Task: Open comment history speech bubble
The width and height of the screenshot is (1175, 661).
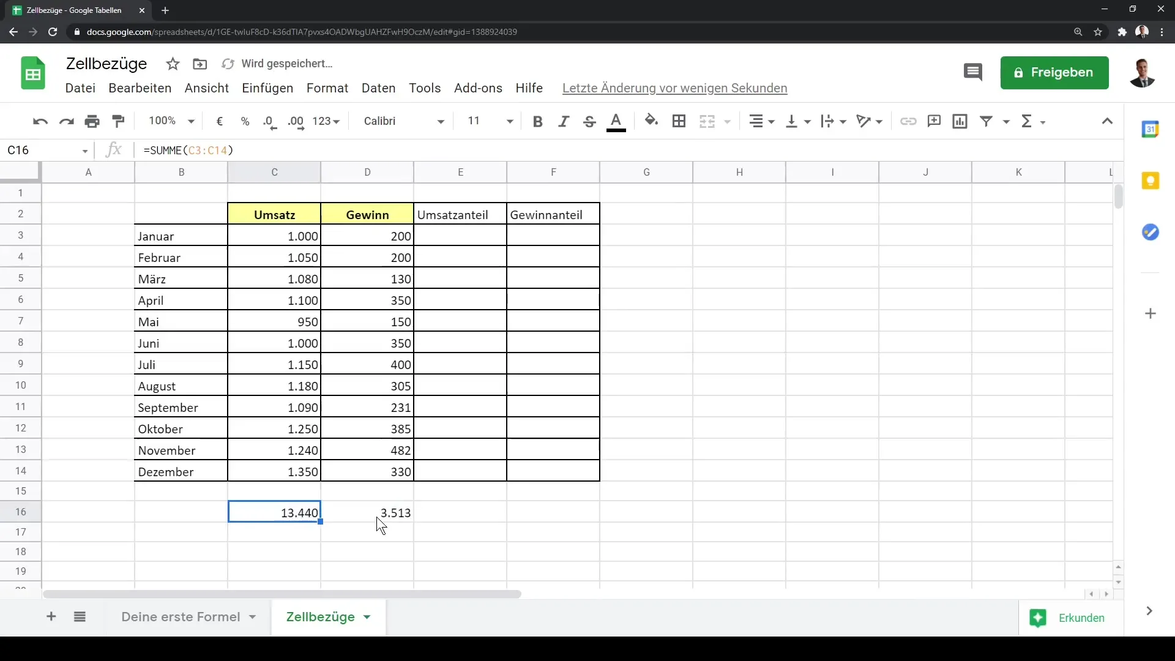Action: coord(973,73)
